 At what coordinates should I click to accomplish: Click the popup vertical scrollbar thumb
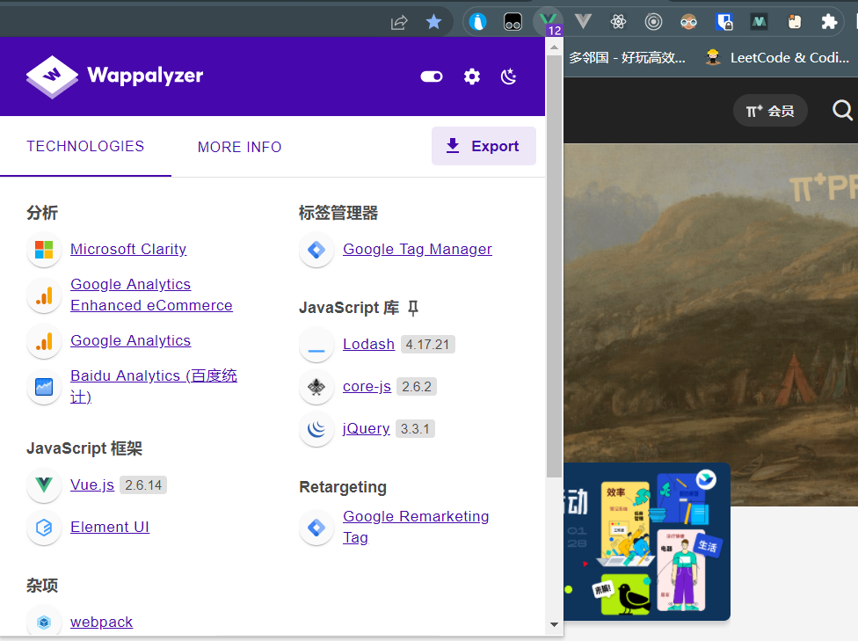555,266
